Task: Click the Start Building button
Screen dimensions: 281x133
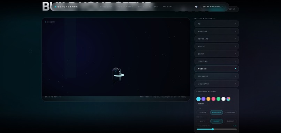Action: pos(213,7)
